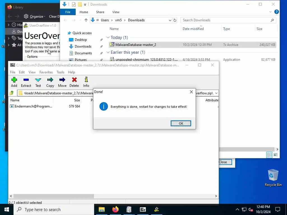Switch to 7-Zip on the taskbar
This screenshot has width=287, height=215.
(143, 209)
